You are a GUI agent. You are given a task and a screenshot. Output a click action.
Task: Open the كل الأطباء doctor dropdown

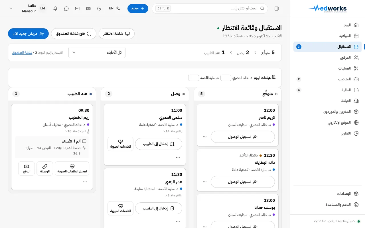tap(97, 52)
